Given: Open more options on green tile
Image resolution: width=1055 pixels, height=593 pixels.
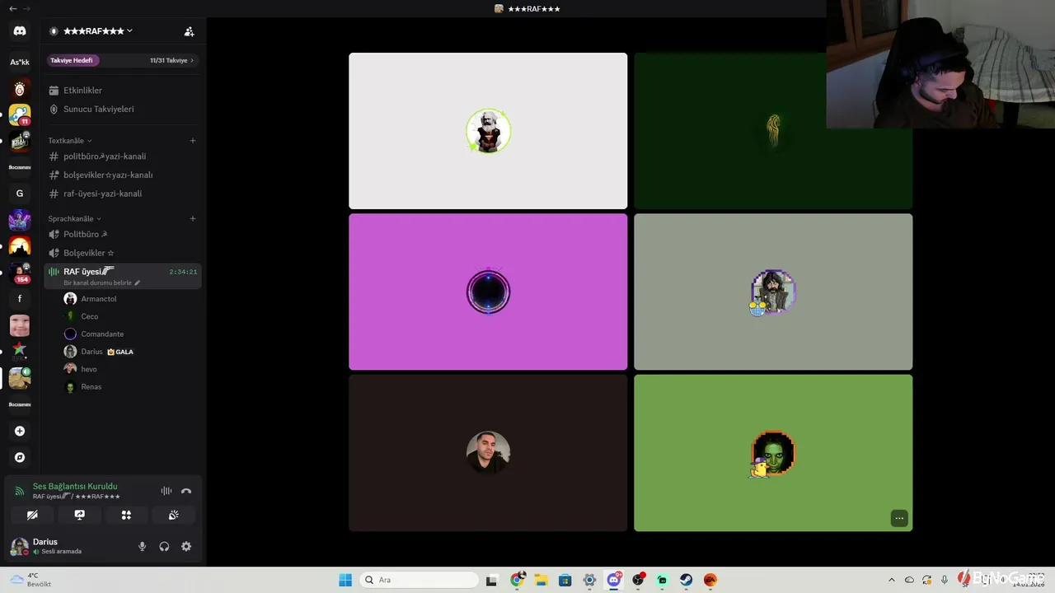Looking at the screenshot, I should pos(899,518).
